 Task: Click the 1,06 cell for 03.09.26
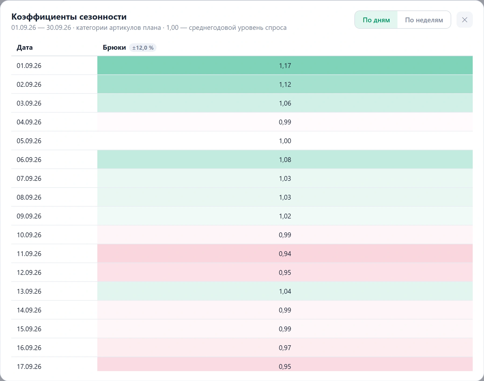(285, 103)
